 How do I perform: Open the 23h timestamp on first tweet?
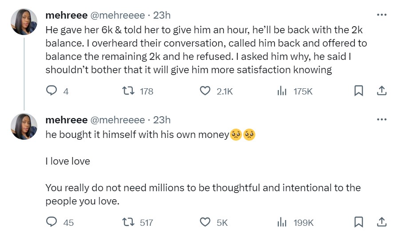pos(162,16)
